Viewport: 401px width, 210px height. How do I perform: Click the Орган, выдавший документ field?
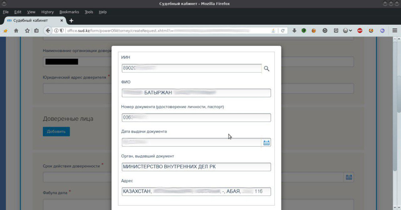196,167
